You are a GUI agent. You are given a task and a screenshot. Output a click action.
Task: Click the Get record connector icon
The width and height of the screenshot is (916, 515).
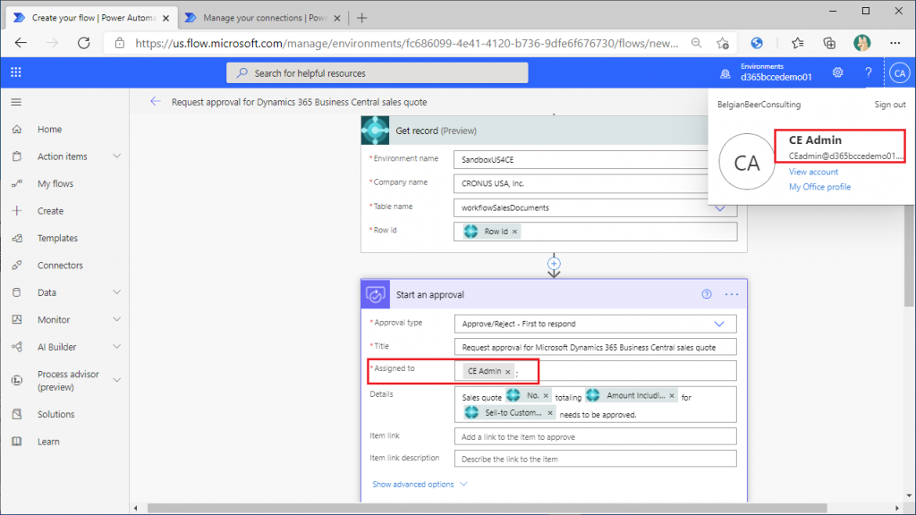(x=375, y=131)
